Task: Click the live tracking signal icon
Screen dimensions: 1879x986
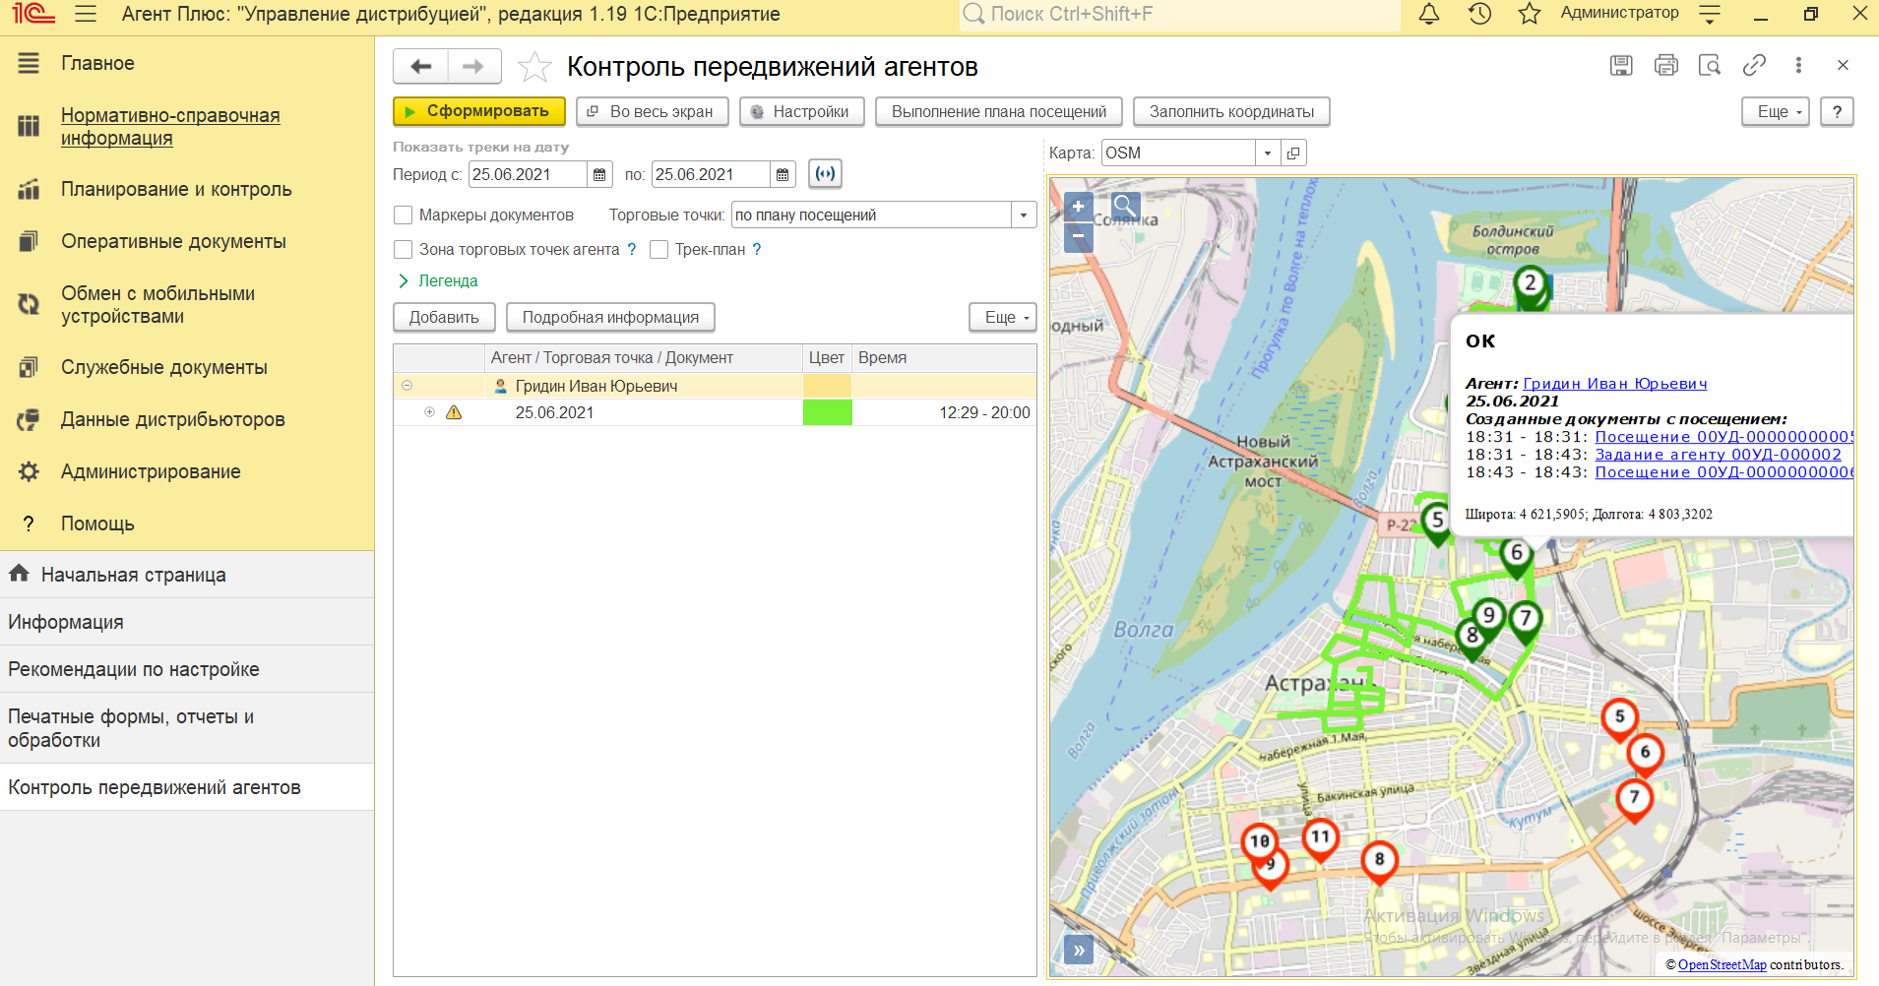Action: click(825, 174)
